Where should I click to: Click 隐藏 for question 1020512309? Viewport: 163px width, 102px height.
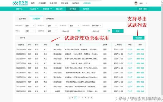142,49
